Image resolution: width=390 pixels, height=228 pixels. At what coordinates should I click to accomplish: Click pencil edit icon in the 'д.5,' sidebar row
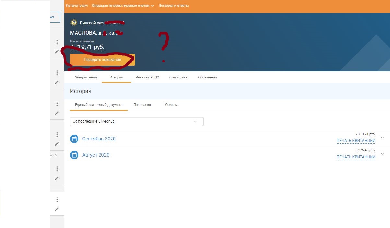[57, 178]
